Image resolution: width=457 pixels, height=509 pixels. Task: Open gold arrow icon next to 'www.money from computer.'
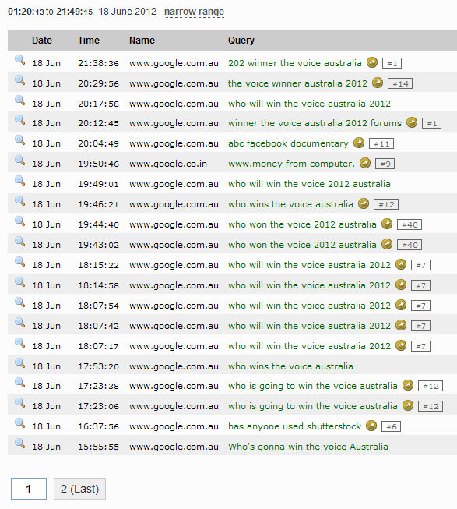(365, 163)
